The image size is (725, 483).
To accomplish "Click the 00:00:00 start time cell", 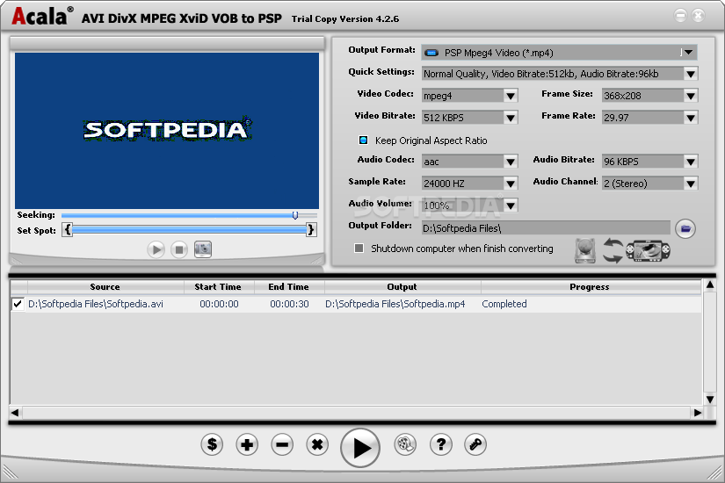I will (219, 304).
